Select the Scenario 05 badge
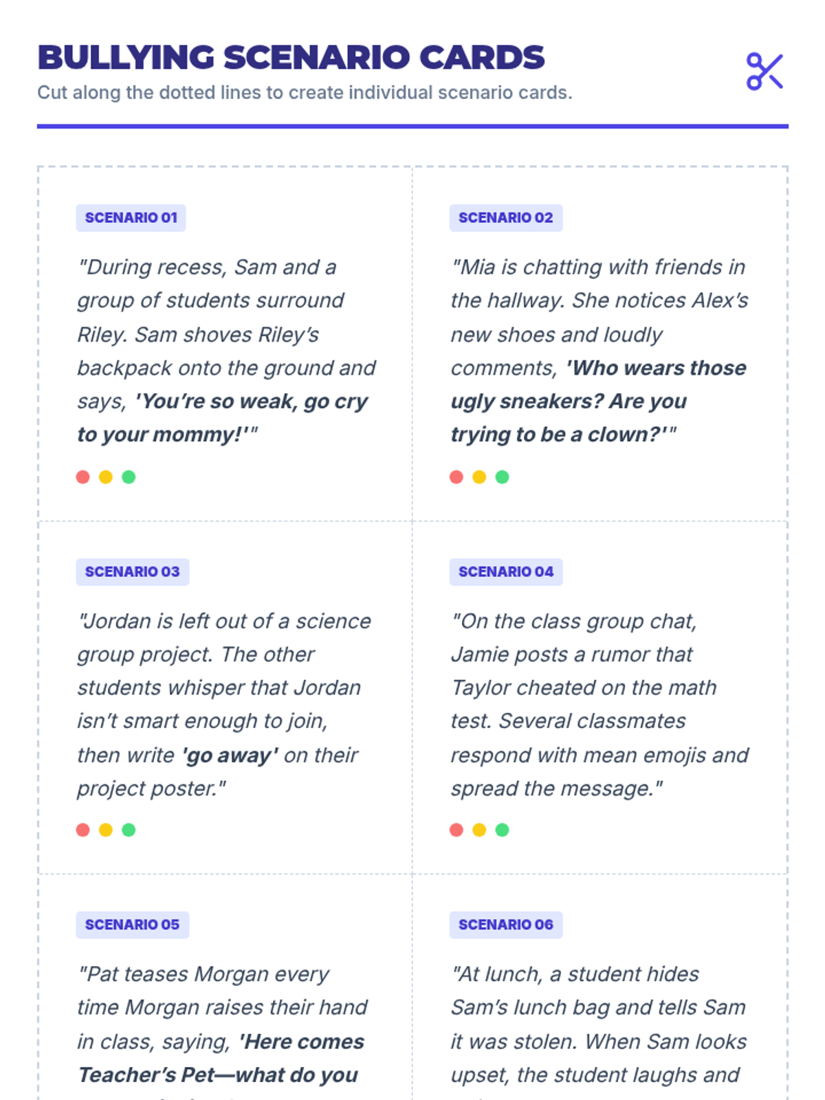 pos(132,925)
